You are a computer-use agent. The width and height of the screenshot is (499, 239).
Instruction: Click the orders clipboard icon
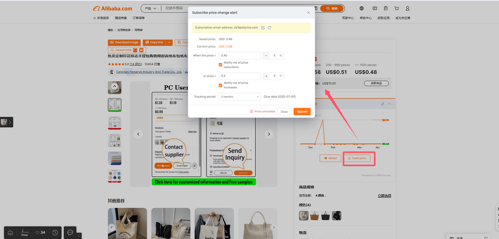[386, 8]
